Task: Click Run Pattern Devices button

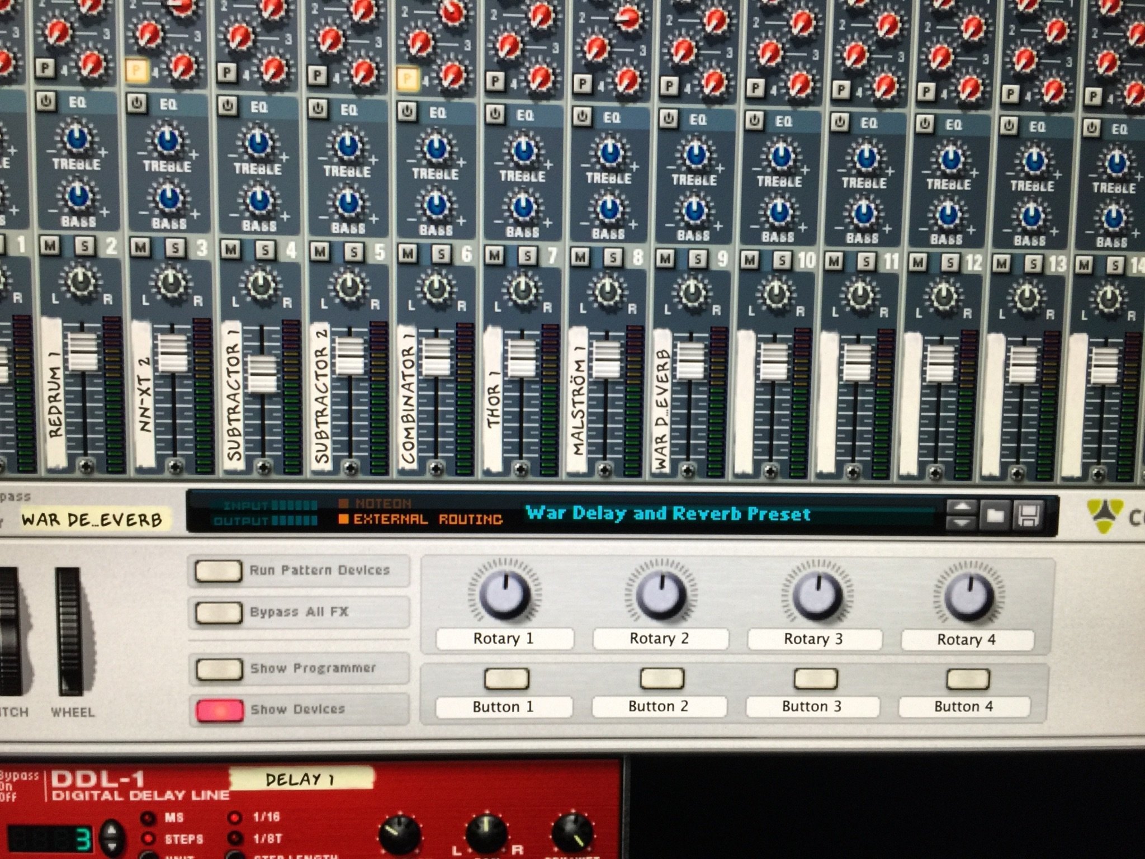Action: (x=218, y=571)
